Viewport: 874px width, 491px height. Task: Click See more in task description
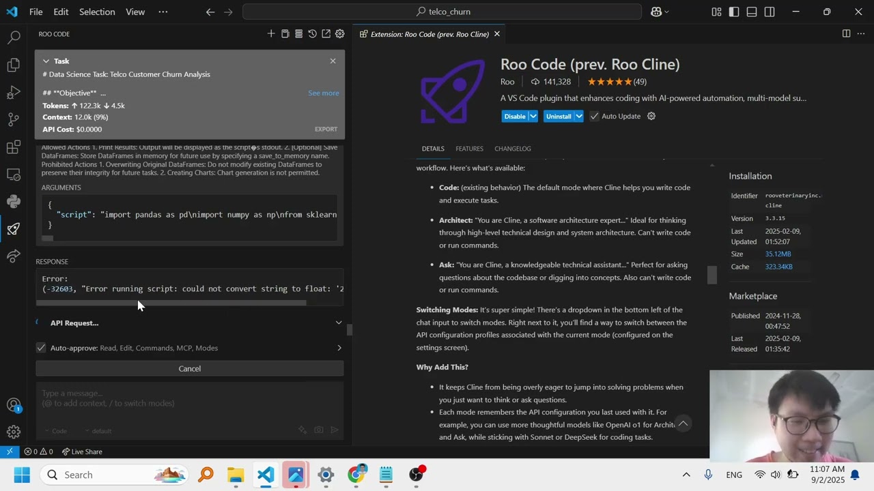pos(324,93)
